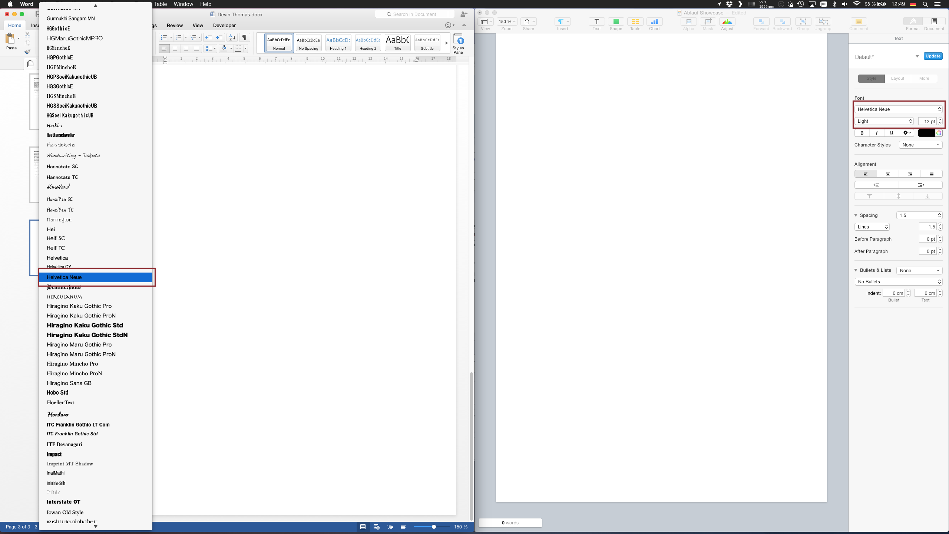Viewport: 949px width, 534px height.
Task: Open the Window menu in menu bar
Action: [183, 4]
